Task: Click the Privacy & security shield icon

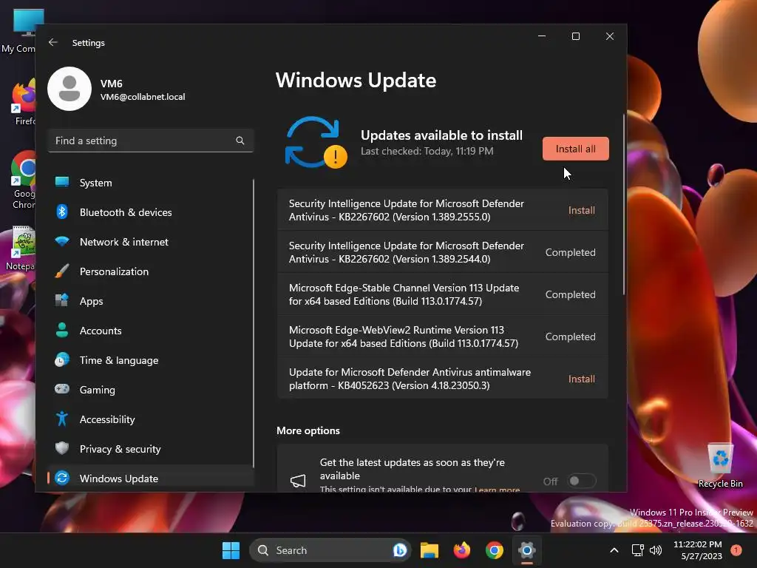Action: (62, 448)
